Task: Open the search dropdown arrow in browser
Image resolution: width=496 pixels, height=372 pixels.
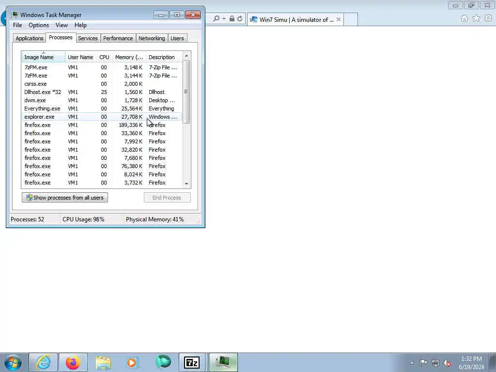Action: 224,19
